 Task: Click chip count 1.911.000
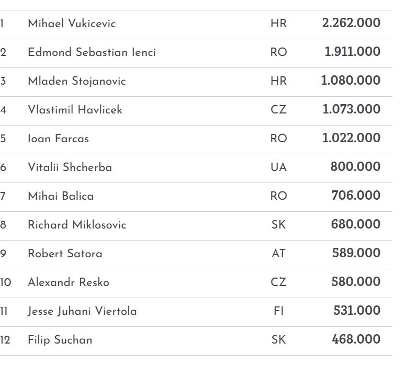pyautogui.click(x=352, y=52)
